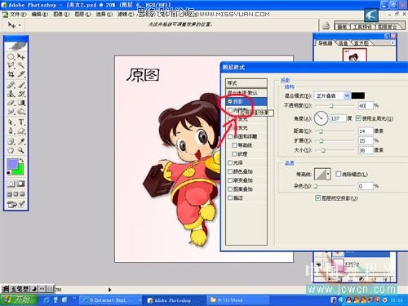
Task: Click the black shadow color swatch
Action: coord(358,95)
